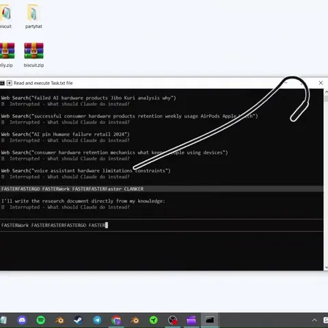Open the green three-blade icon app in taskbar
Screen dimensions: 328x328
154,320
